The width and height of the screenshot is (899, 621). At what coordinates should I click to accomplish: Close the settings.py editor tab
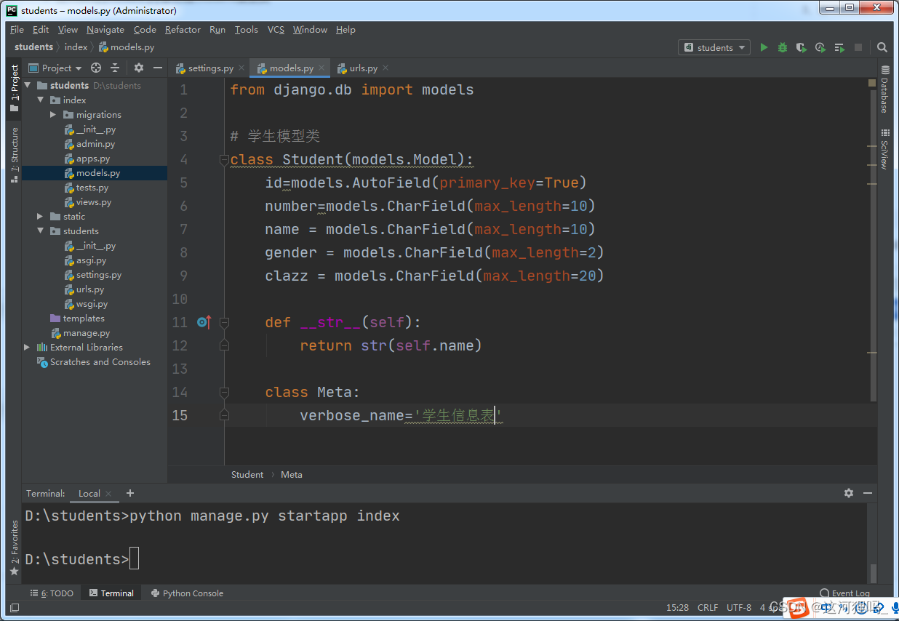(241, 68)
